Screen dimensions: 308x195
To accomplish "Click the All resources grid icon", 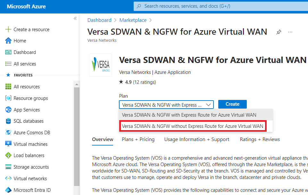I will coord(8,86).
